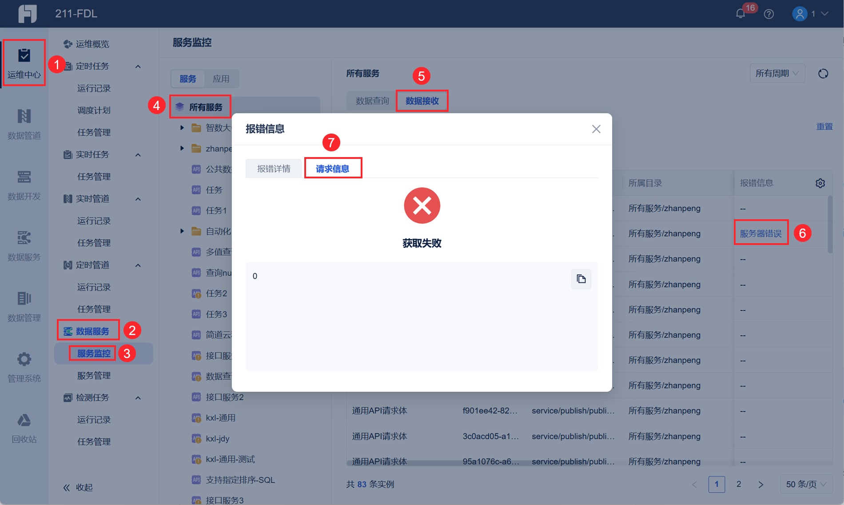Click the 接口服务2 API icon
This screenshot has height=505, width=844.
[x=196, y=397]
